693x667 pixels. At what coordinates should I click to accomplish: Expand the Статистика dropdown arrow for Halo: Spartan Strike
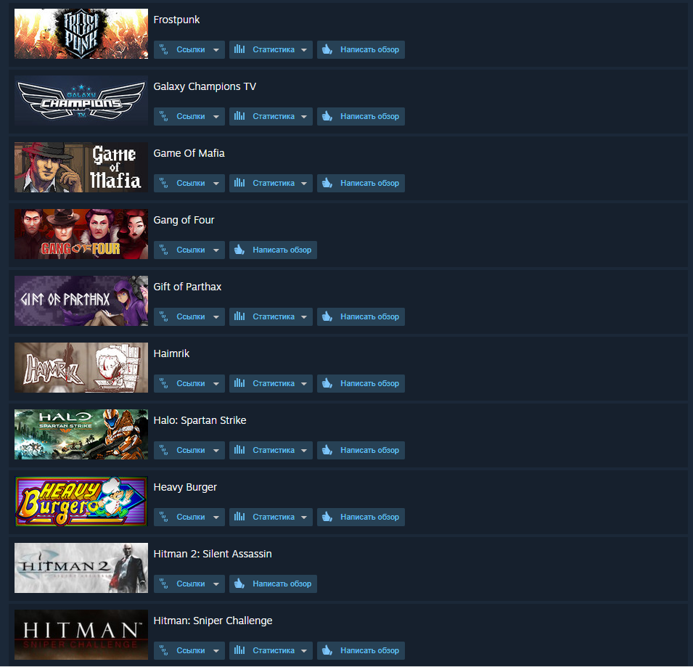tap(304, 451)
